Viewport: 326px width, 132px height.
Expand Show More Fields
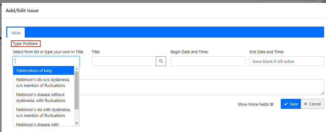(255, 104)
